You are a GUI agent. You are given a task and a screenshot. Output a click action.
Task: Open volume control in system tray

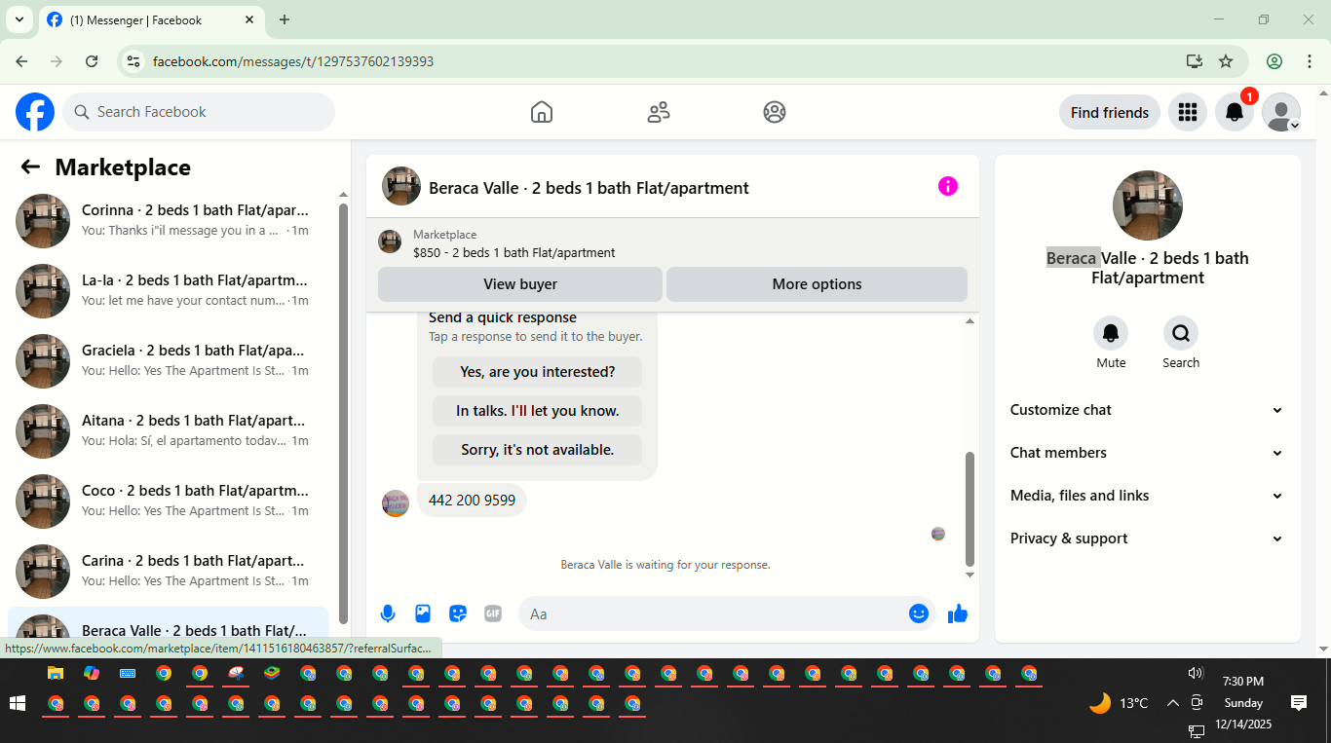[x=1196, y=673]
